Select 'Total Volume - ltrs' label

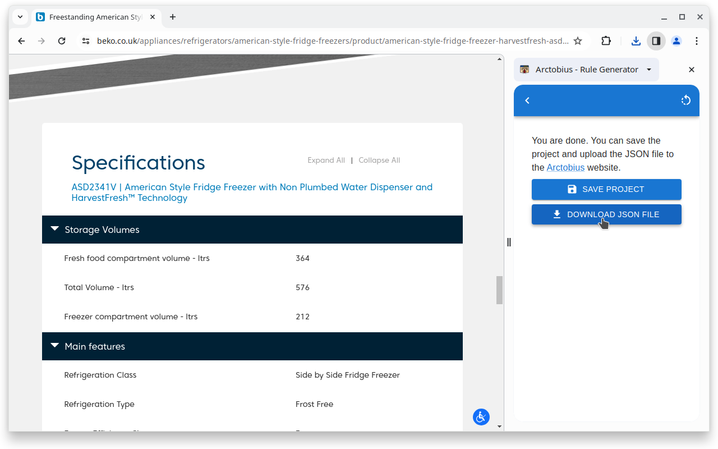pos(99,287)
